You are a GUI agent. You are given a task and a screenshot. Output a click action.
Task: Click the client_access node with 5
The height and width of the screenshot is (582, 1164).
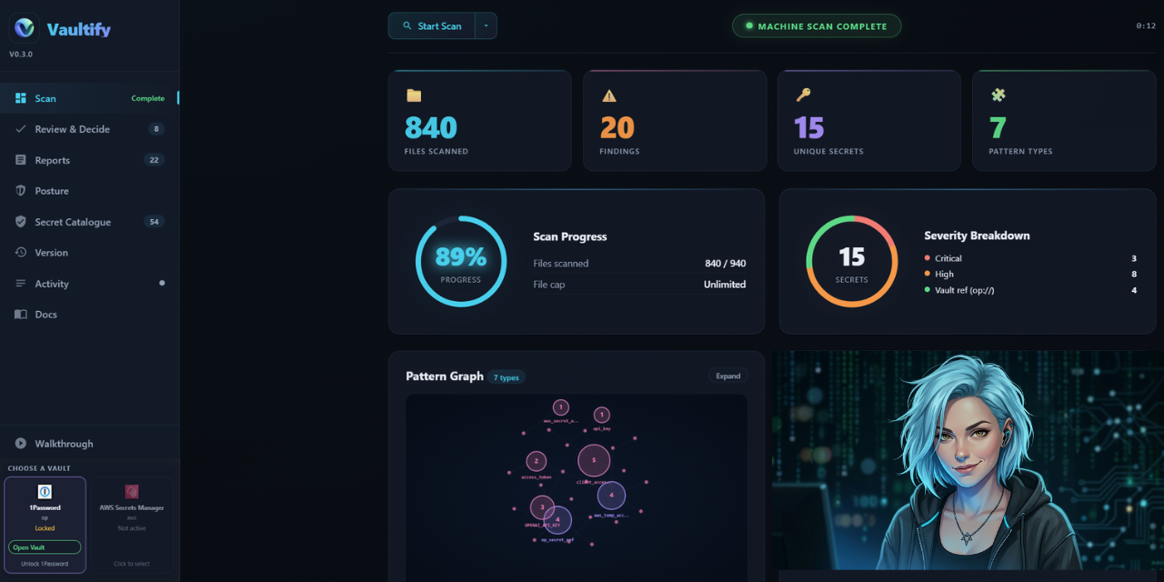(x=594, y=460)
